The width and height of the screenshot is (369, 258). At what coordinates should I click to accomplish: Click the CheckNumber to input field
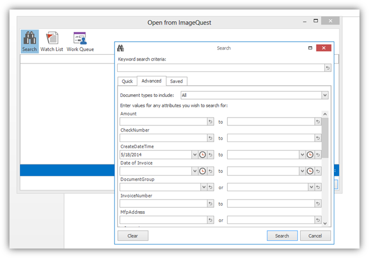[x=271, y=138]
